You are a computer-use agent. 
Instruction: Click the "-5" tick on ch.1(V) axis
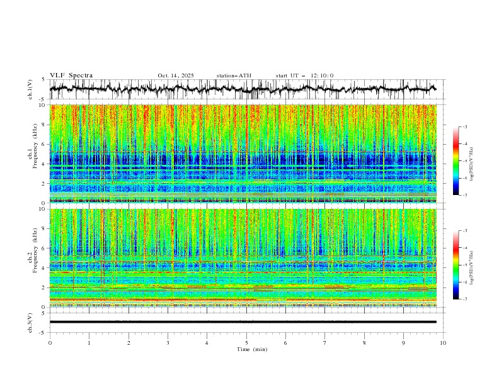[x=43, y=99]
